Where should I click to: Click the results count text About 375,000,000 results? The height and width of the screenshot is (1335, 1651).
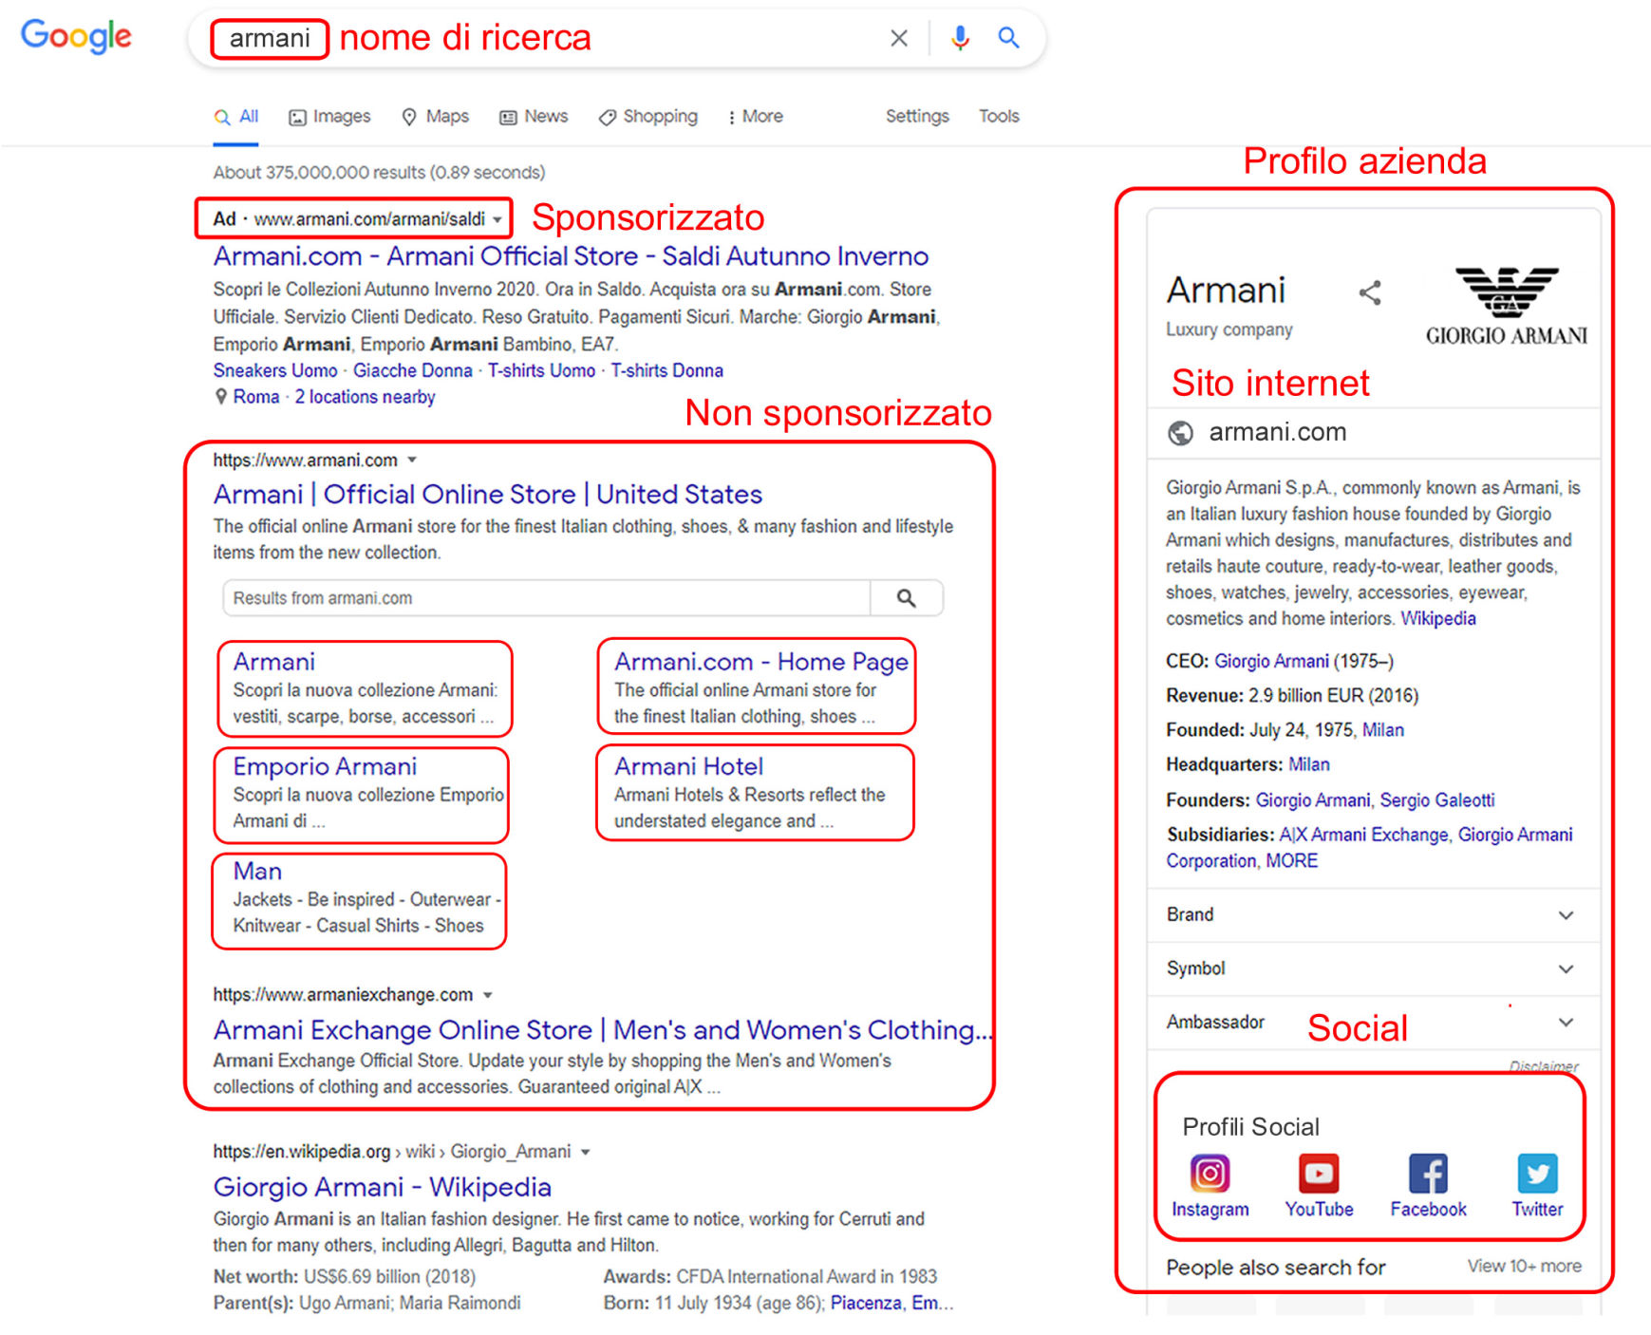coord(379,172)
